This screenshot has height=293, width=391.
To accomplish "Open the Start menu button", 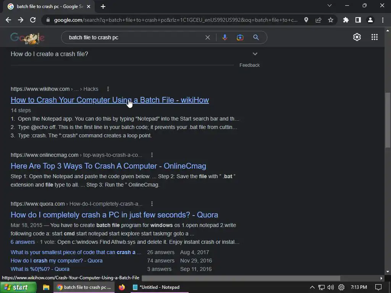I will (x=18, y=288).
